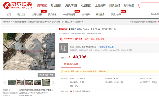Open help icon next to 优先购买权人

[156, 82]
